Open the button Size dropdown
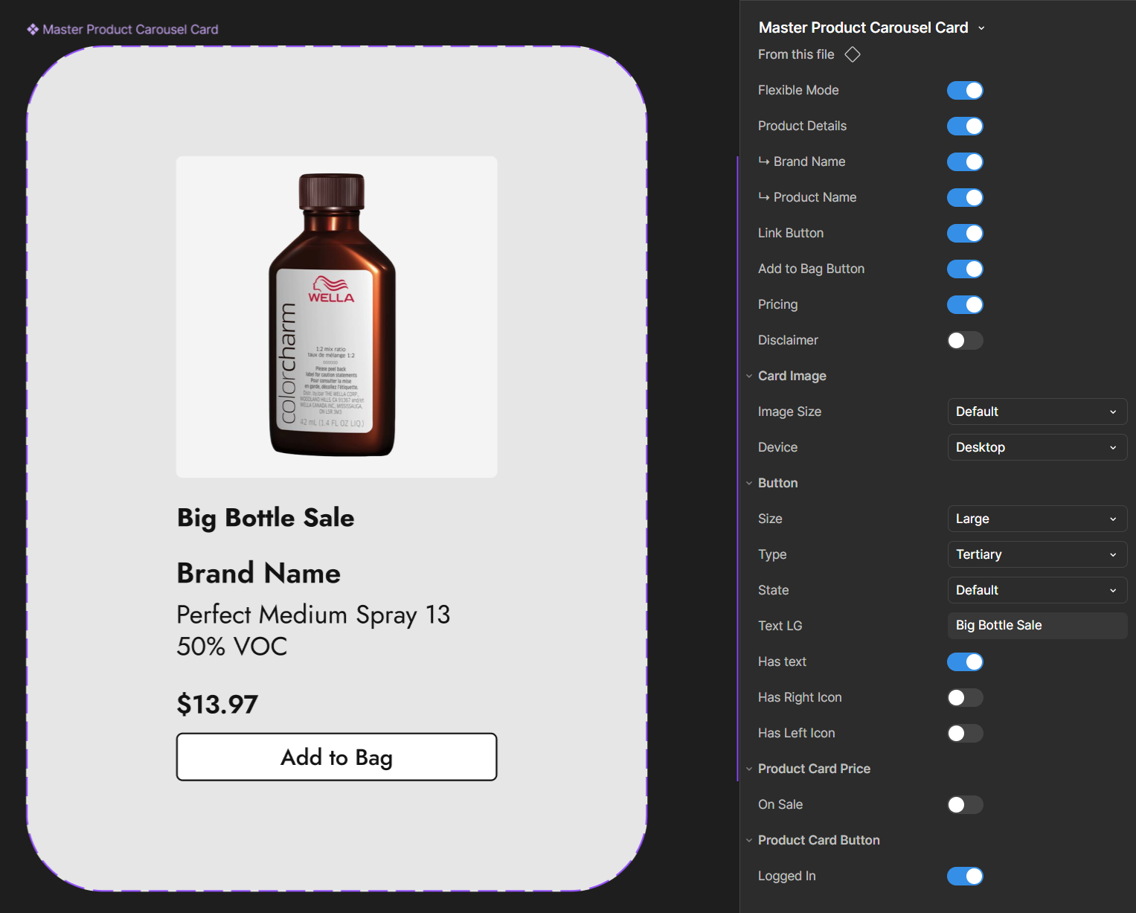The width and height of the screenshot is (1136, 913). [x=1036, y=519]
